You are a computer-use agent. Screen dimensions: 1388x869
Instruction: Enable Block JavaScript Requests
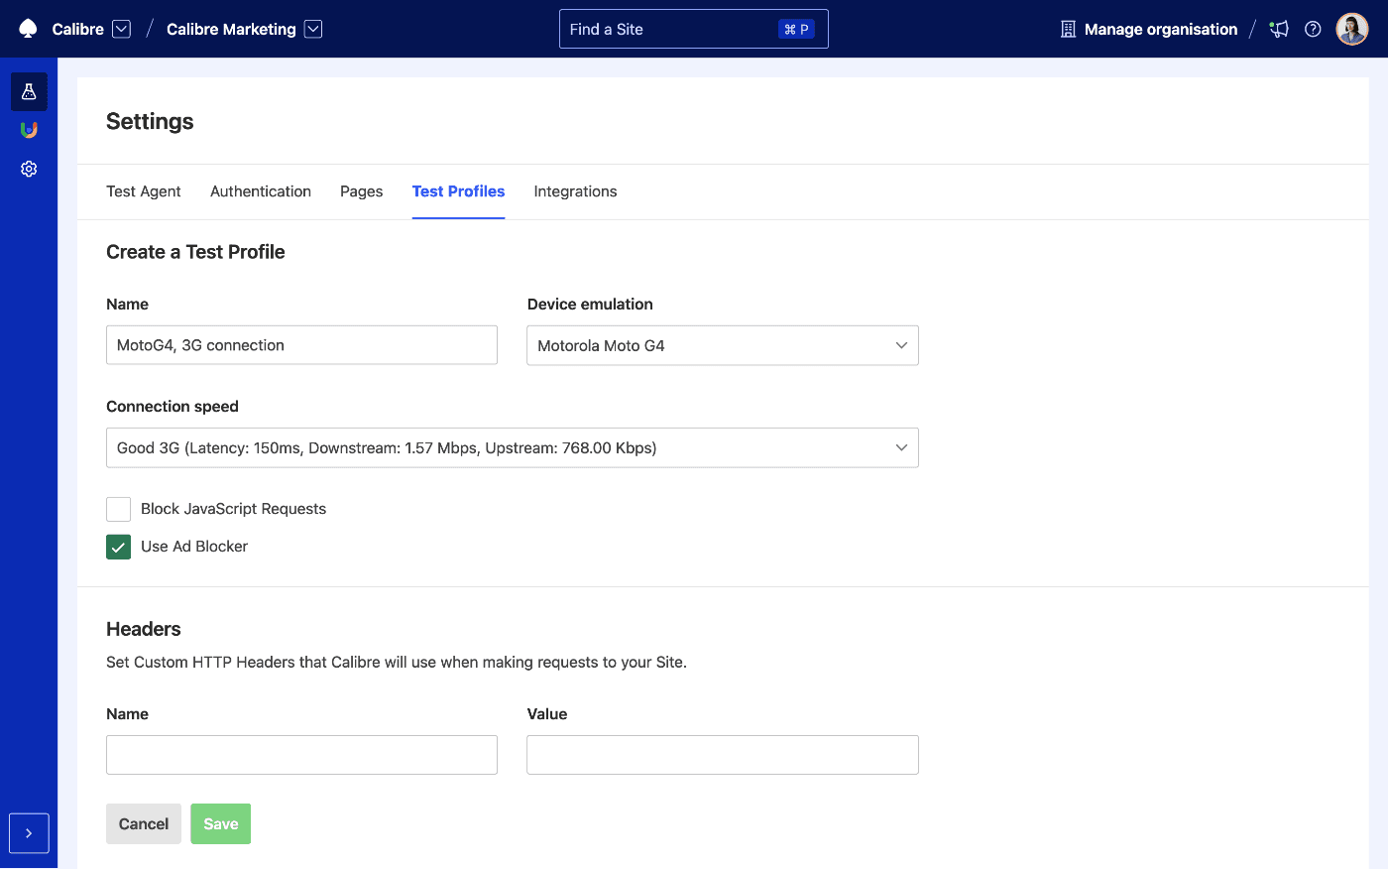118,509
